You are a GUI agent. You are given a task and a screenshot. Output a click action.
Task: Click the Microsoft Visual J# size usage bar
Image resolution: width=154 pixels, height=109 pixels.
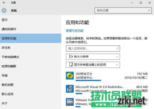pos(79,94)
